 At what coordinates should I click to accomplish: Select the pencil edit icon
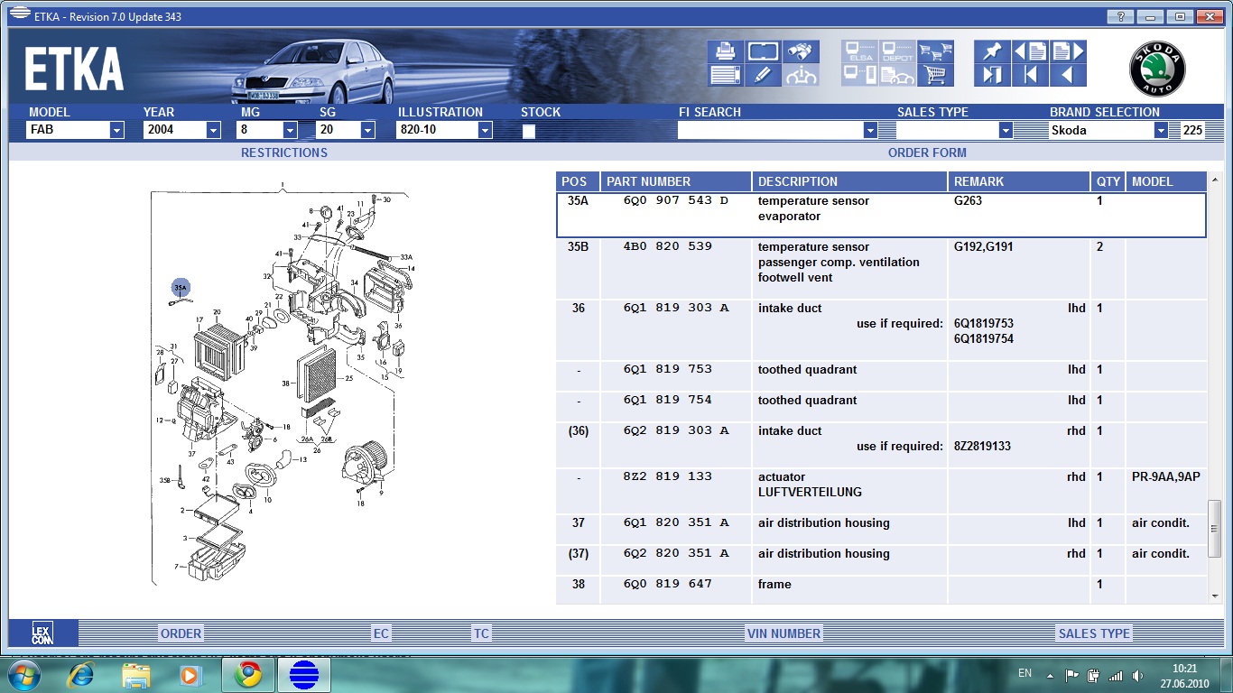click(x=763, y=76)
